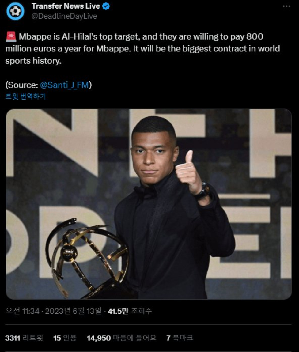The image size is (299, 352).
Task: Open the three-dot more options menu
Action: click(286, 6)
